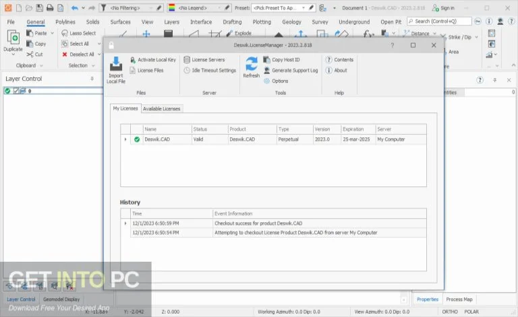The height and width of the screenshot is (317, 518).
Task: Open help Contents
Action: 339,60
